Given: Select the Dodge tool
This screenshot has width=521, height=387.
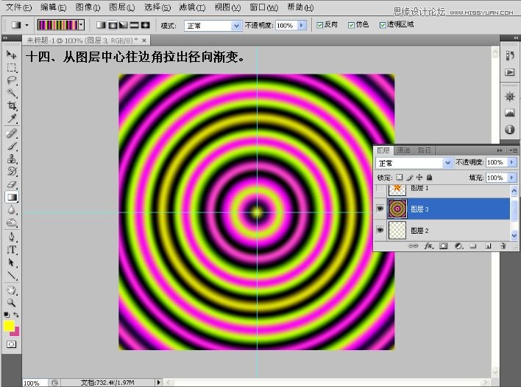Looking at the screenshot, I should (x=11, y=223).
